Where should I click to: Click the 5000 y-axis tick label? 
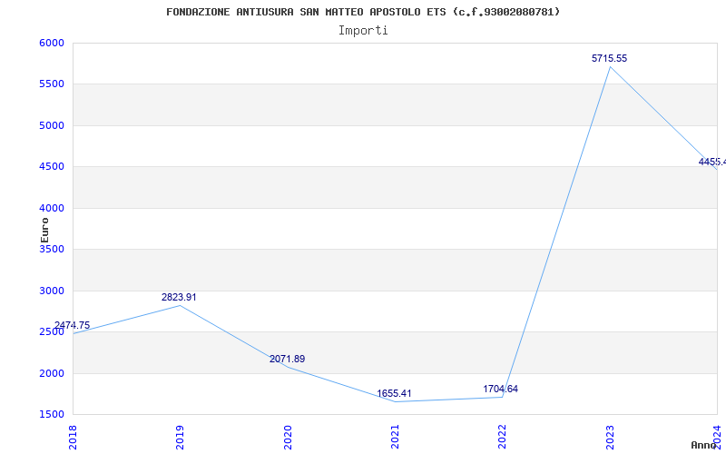pos(52,125)
